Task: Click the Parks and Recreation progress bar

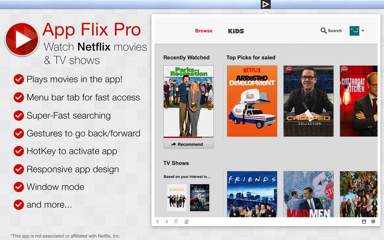Action: click(188, 137)
